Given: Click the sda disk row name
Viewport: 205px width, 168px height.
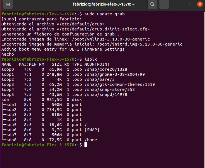Looking at the screenshot, I should point(5,100).
